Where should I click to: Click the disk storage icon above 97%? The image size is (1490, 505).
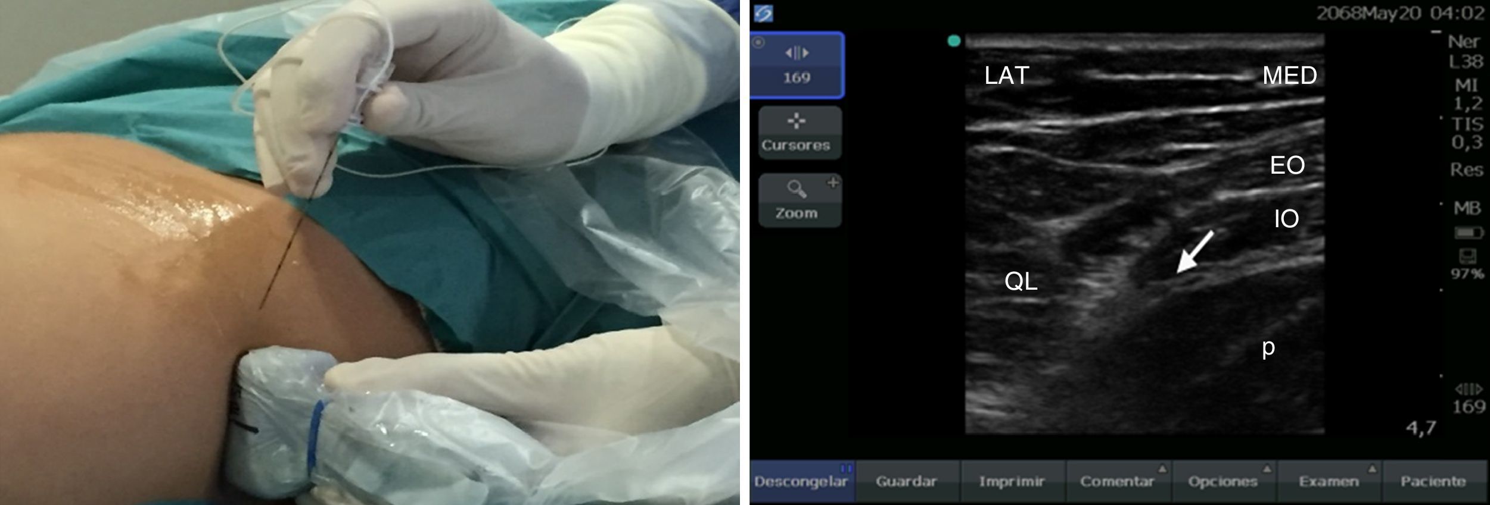[x=1467, y=256]
